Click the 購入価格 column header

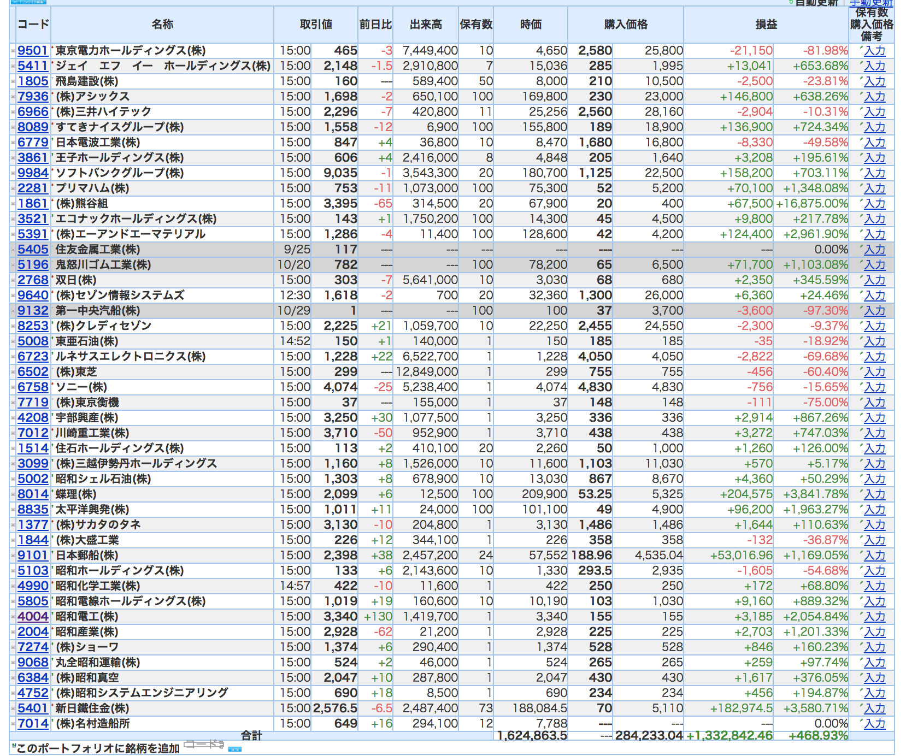[626, 25]
